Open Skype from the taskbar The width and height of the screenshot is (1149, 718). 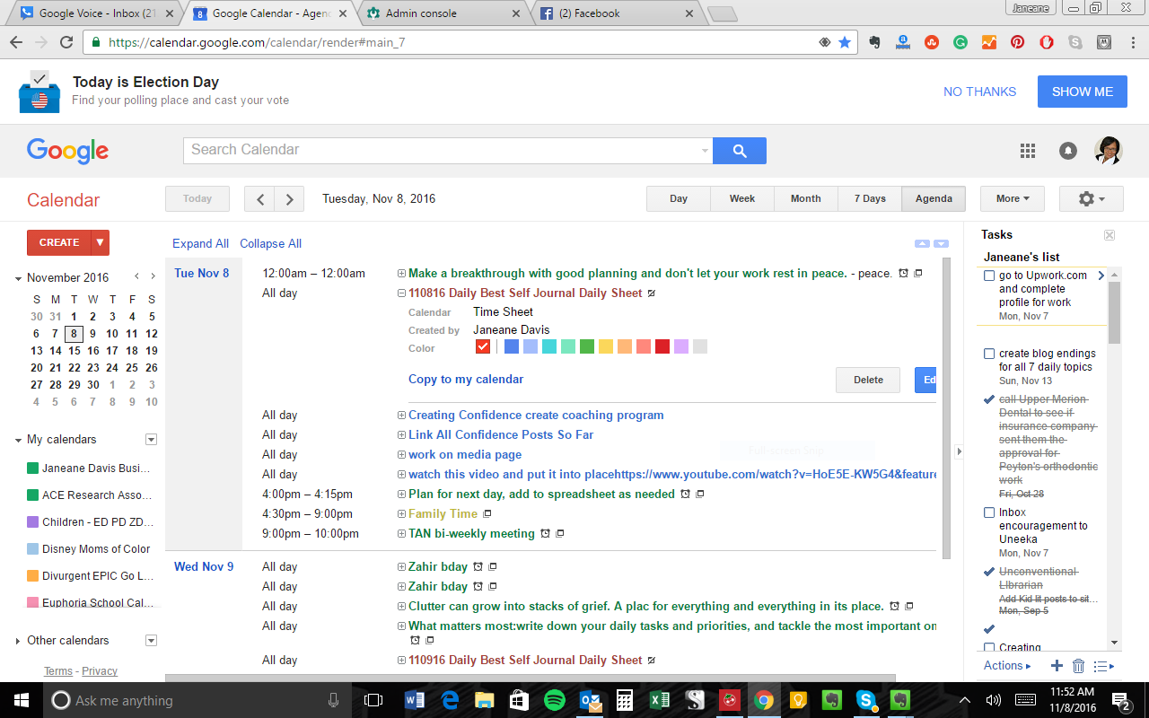click(x=866, y=700)
